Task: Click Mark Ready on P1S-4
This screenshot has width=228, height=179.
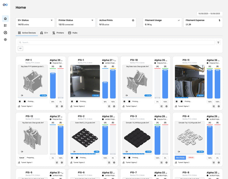Action: click(180, 158)
